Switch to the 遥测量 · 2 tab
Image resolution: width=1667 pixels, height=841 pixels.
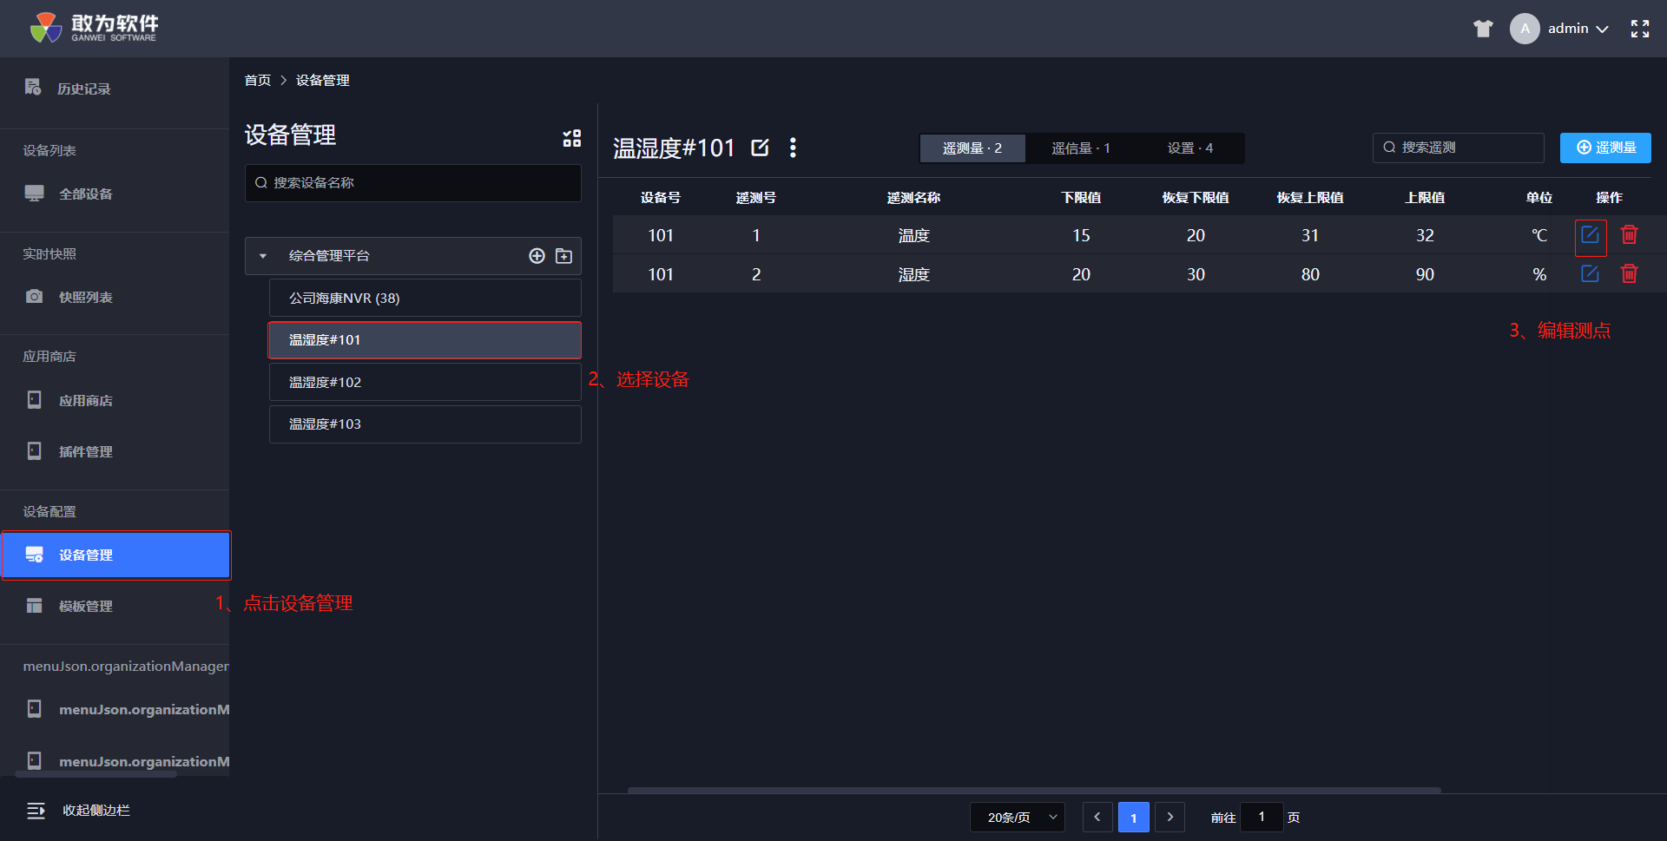pyautogui.click(x=972, y=148)
